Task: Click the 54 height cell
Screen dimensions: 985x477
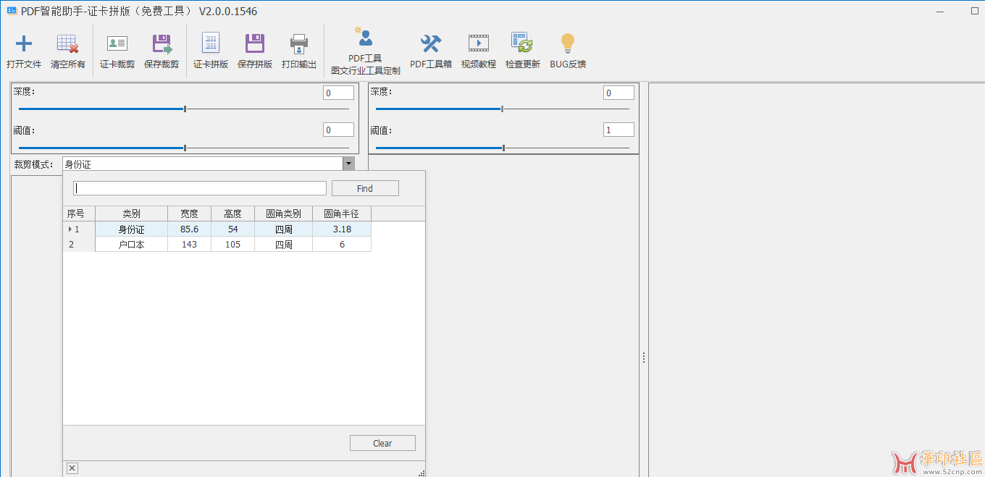Action: 232,229
